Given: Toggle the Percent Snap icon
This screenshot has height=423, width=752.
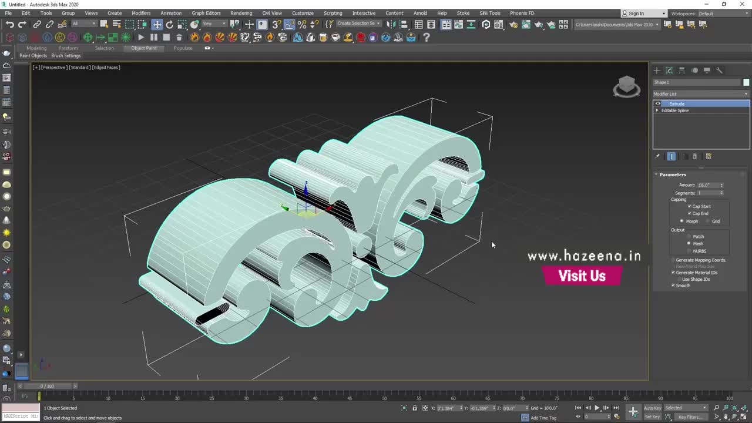Looking at the screenshot, I should point(302,24).
